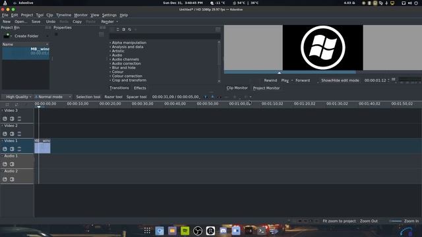Click the second icon in the timeline header corner
This screenshot has height=237, width=422.
point(16,104)
